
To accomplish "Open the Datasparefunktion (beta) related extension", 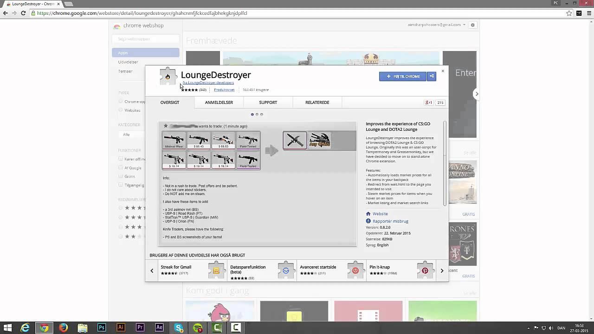I will coord(262,270).
